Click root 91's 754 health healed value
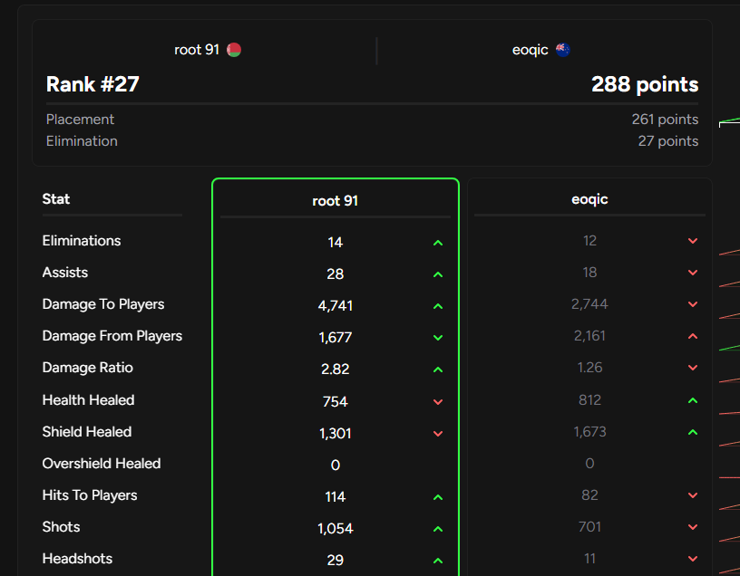The image size is (740, 576). pos(335,401)
